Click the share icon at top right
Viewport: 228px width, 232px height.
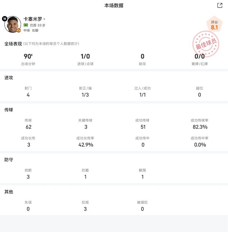220,5
